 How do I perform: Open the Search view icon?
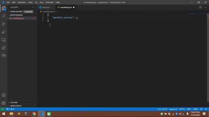4,16
